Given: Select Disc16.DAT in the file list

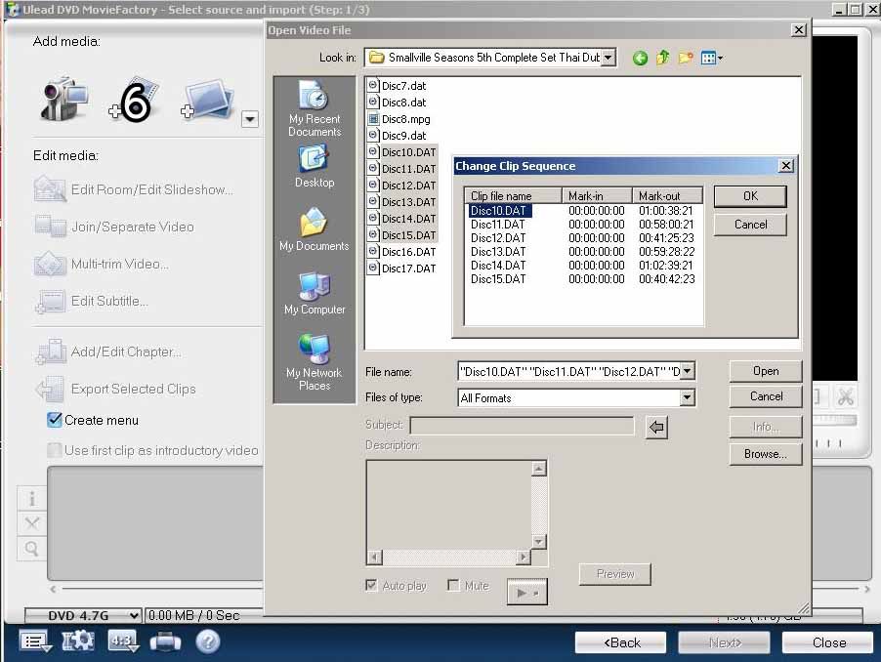Looking at the screenshot, I should (x=408, y=252).
